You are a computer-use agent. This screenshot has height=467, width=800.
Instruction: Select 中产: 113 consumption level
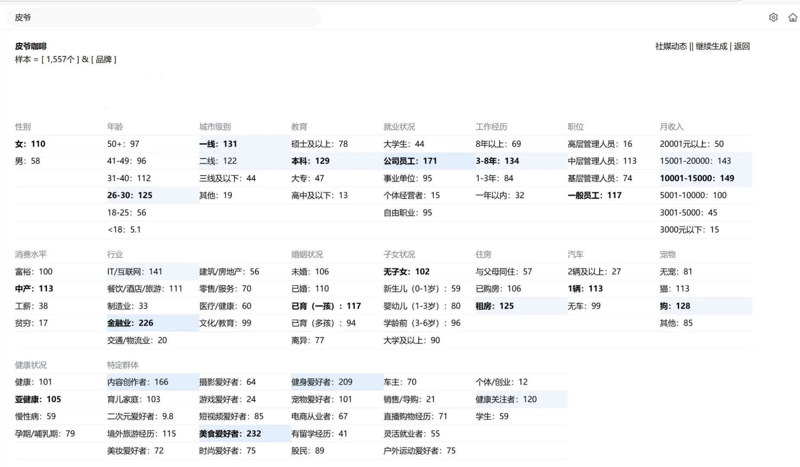pyautogui.click(x=34, y=289)
